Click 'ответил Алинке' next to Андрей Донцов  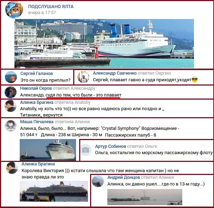tap(157, 177)
